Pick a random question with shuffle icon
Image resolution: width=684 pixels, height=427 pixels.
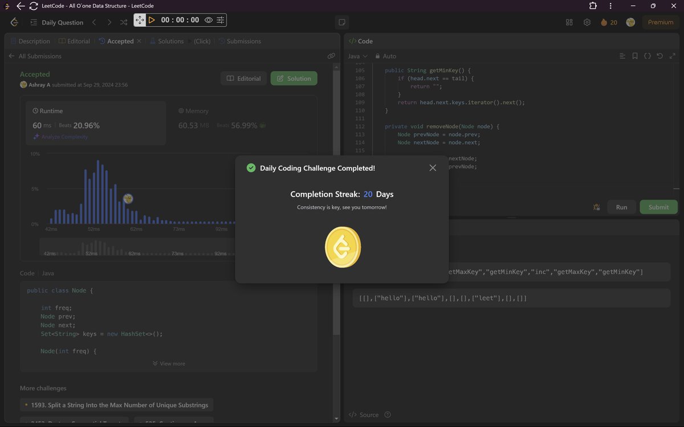[124, 22]
